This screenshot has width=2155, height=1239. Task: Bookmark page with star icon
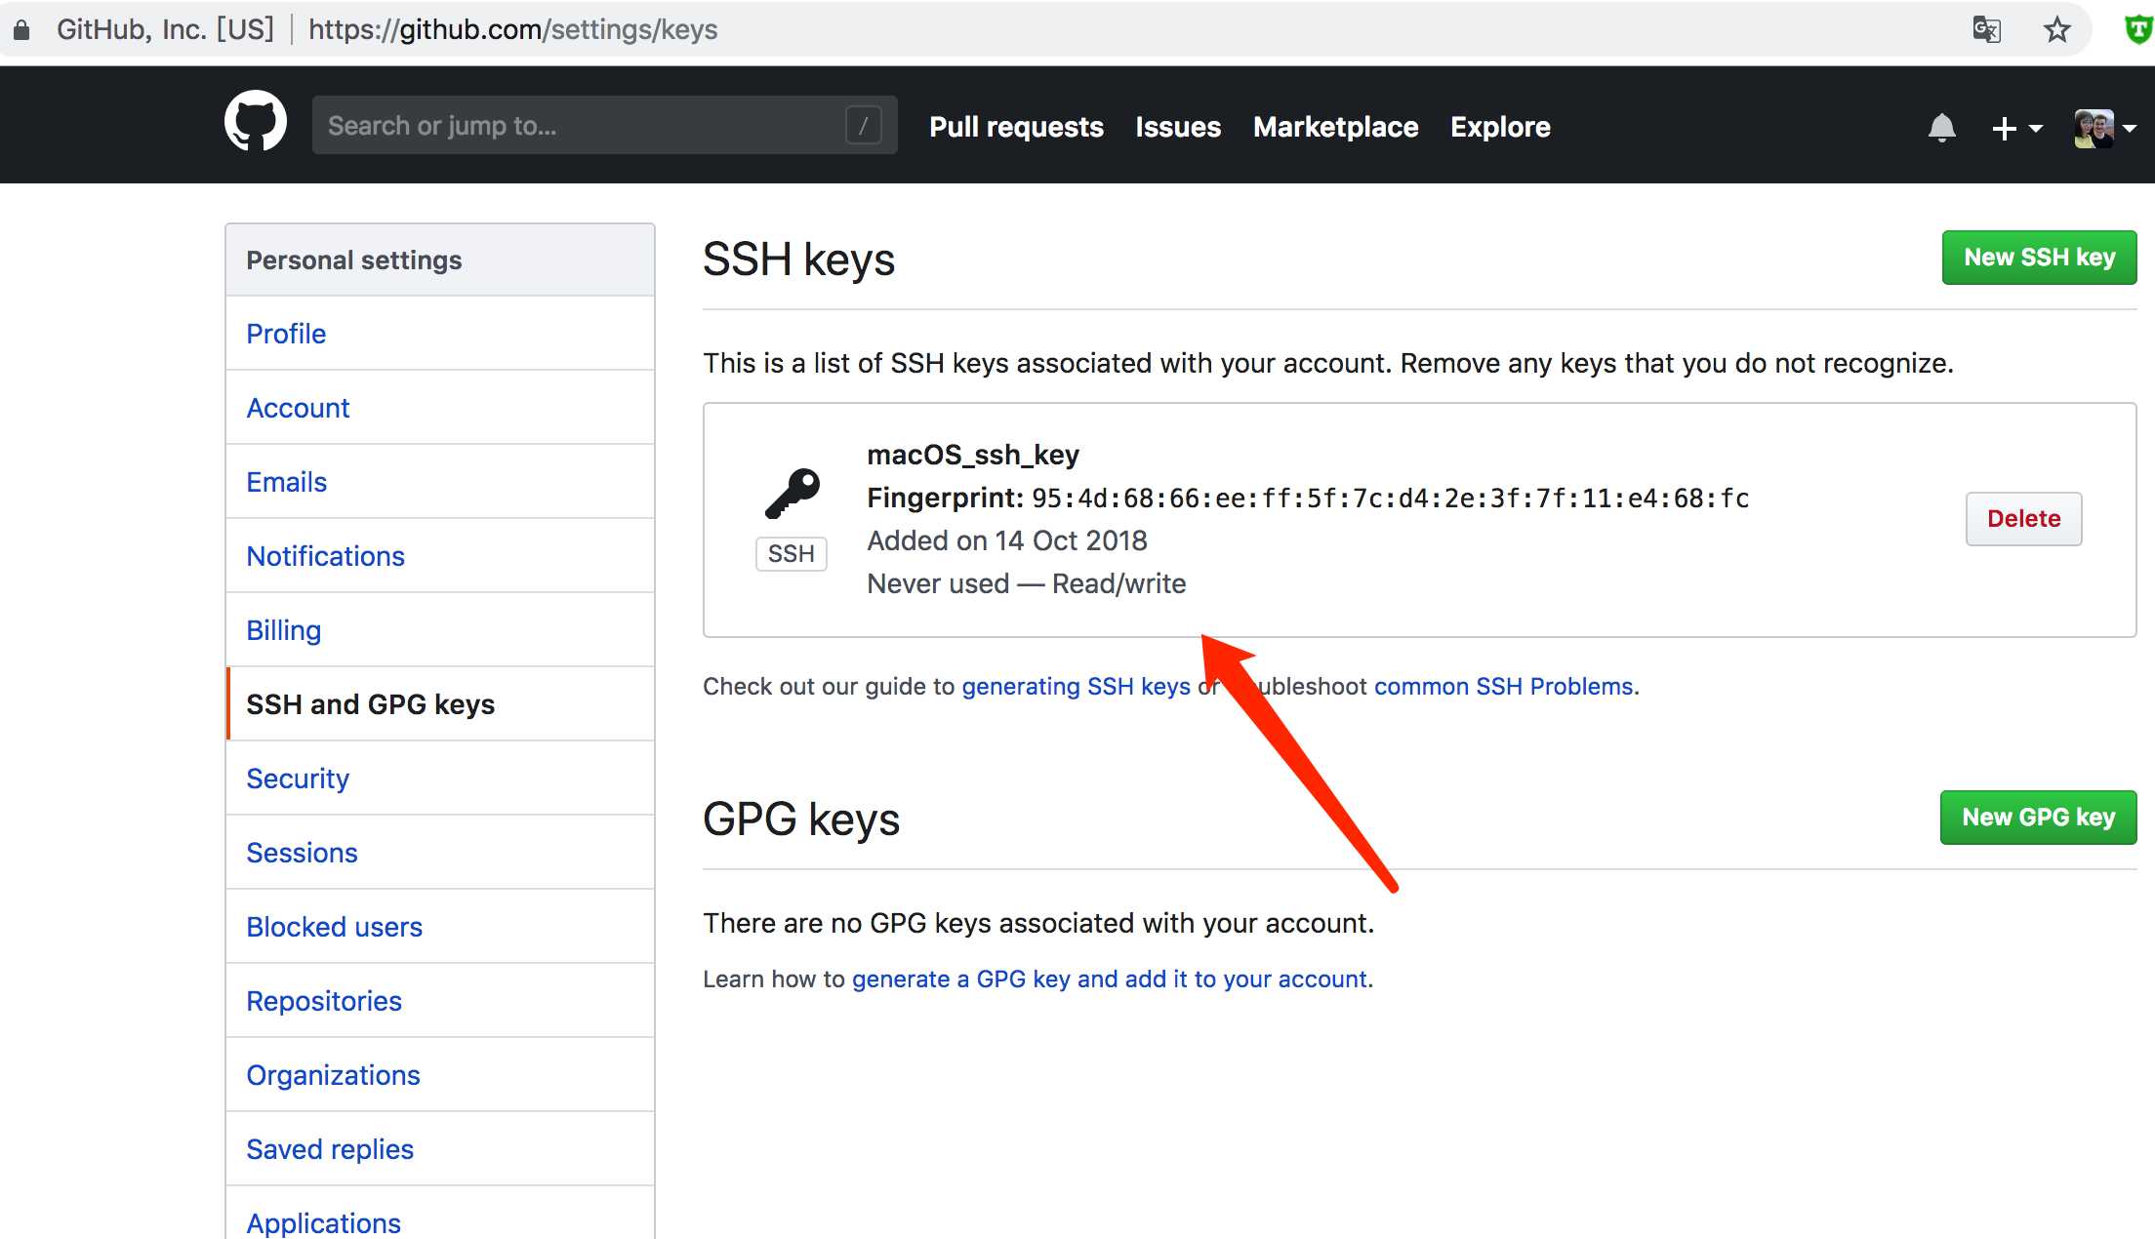click(x=2056, y=29)
